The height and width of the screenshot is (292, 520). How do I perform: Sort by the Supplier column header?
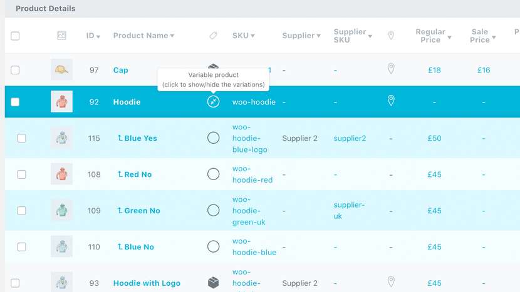[x=301, y=36]
